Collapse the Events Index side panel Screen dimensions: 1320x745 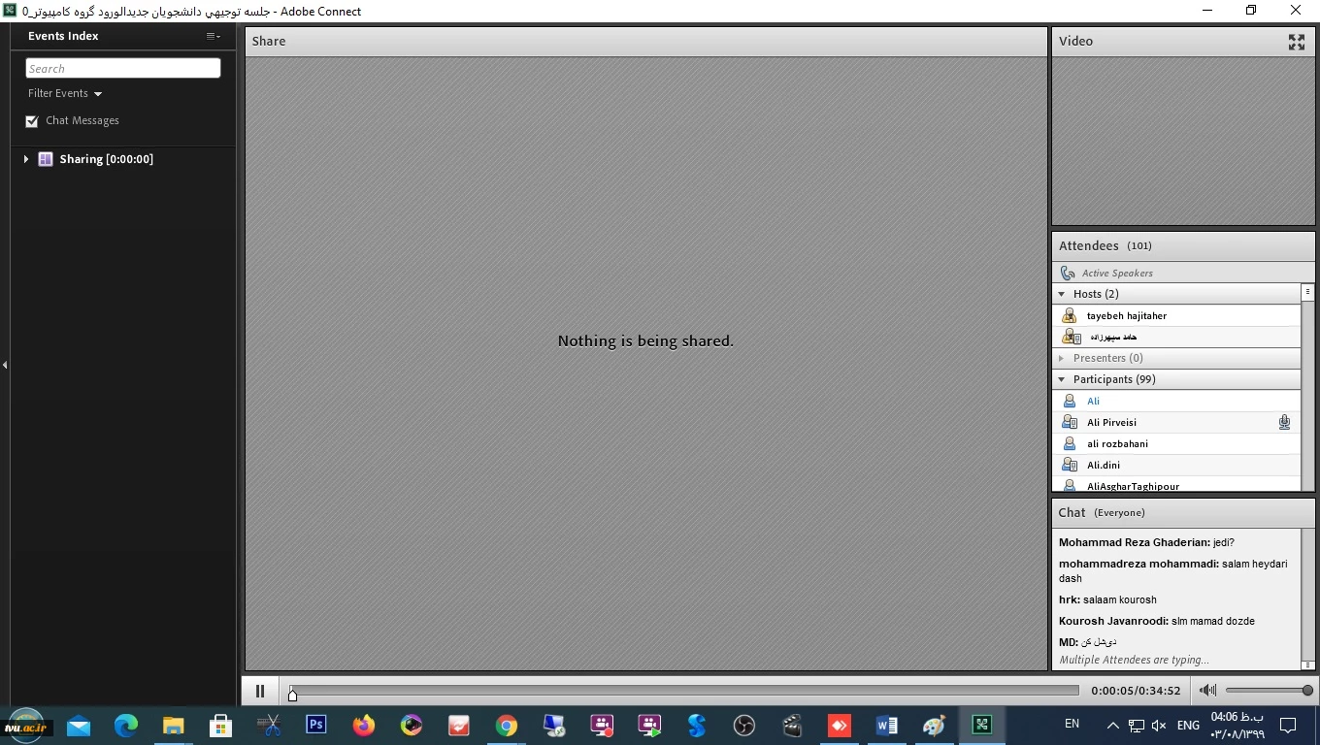click(x=5, y=365)
